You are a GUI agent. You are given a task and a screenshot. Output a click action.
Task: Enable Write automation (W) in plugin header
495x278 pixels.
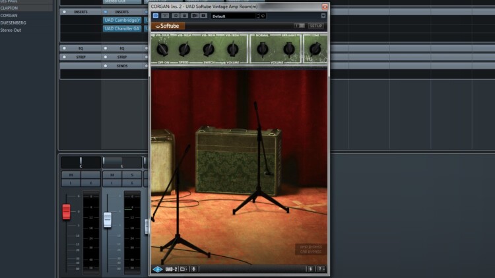pyautogui.click(x=184, y=15)
